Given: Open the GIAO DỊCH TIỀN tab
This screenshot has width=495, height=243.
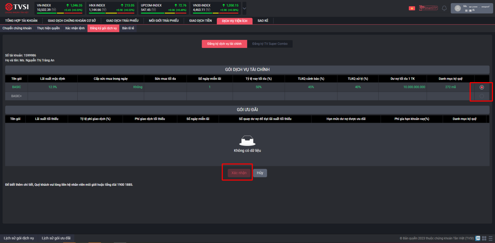Looking at the screenshot, I should pos(200,21).
